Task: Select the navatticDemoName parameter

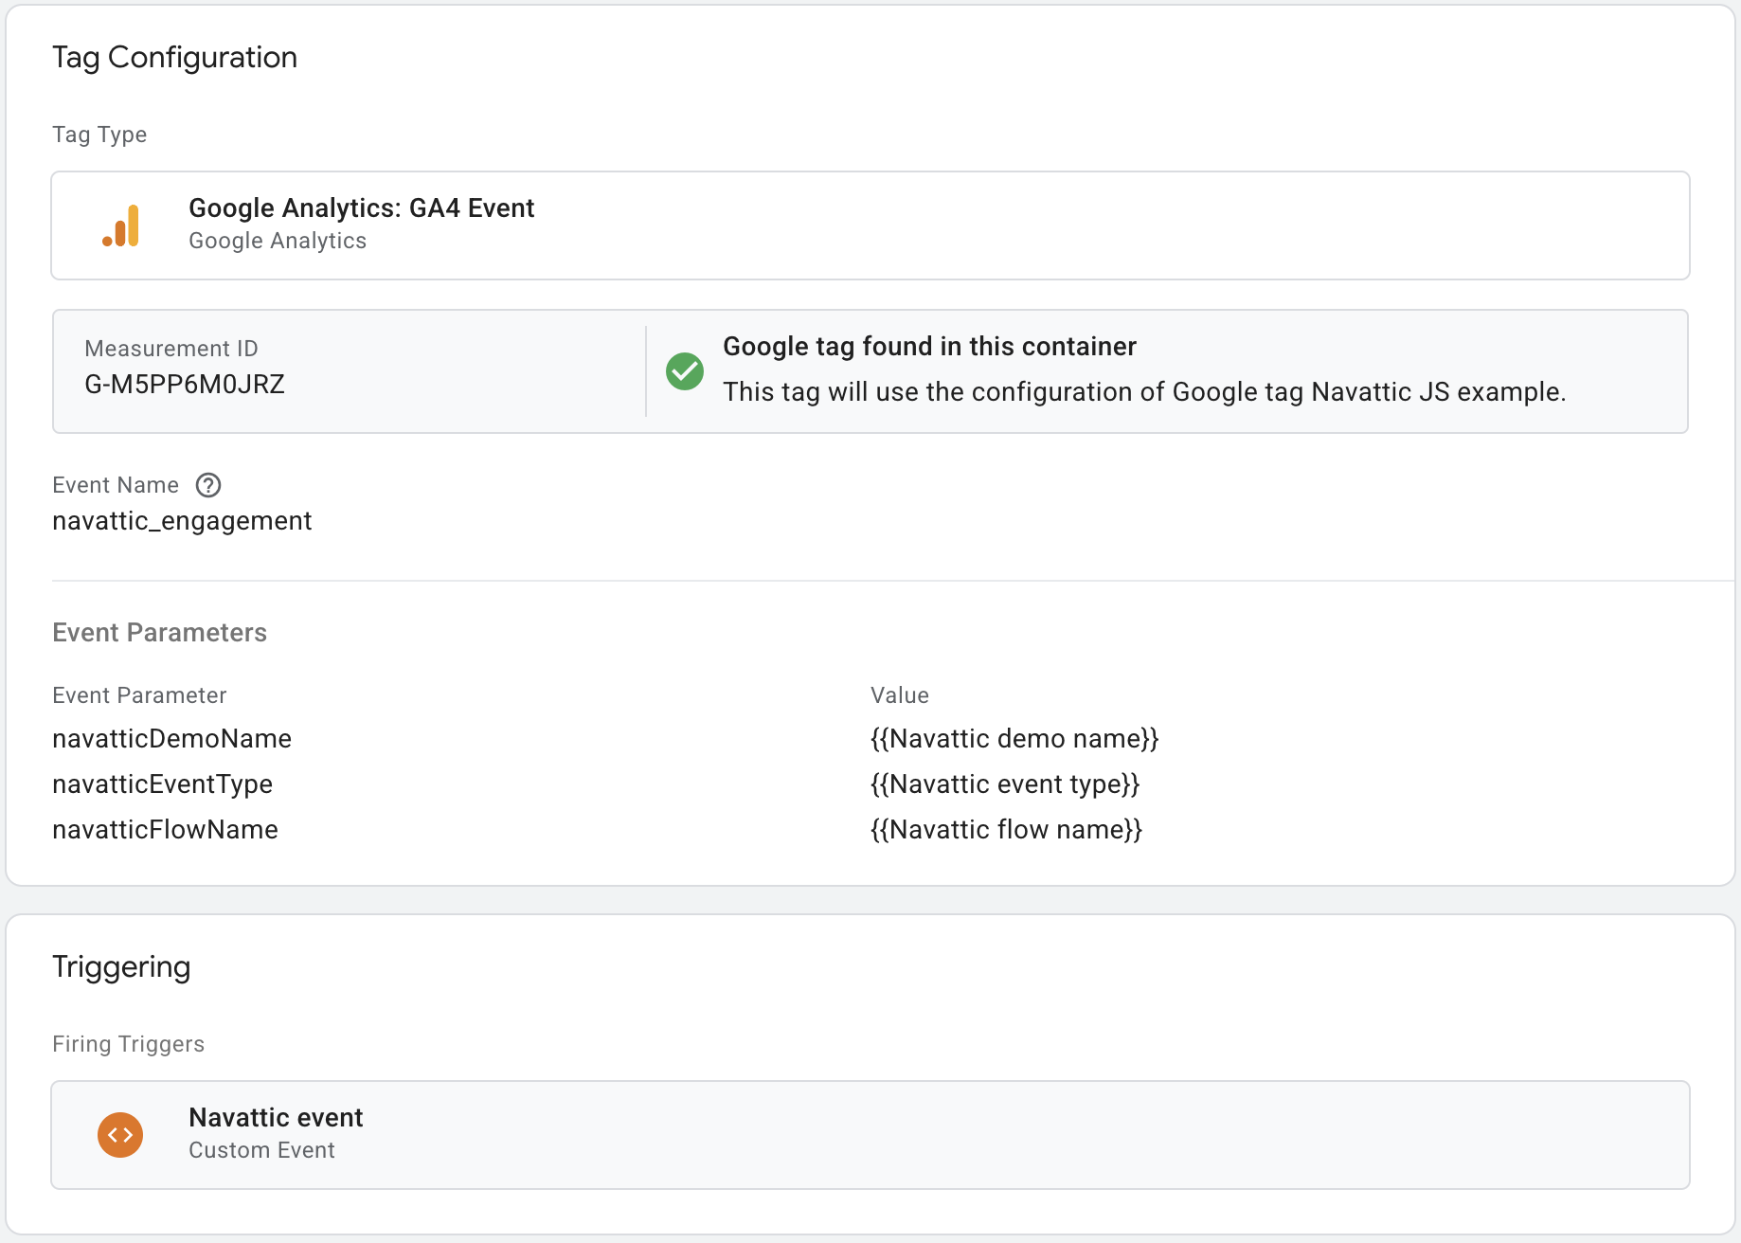Action: tap(171, 739)
